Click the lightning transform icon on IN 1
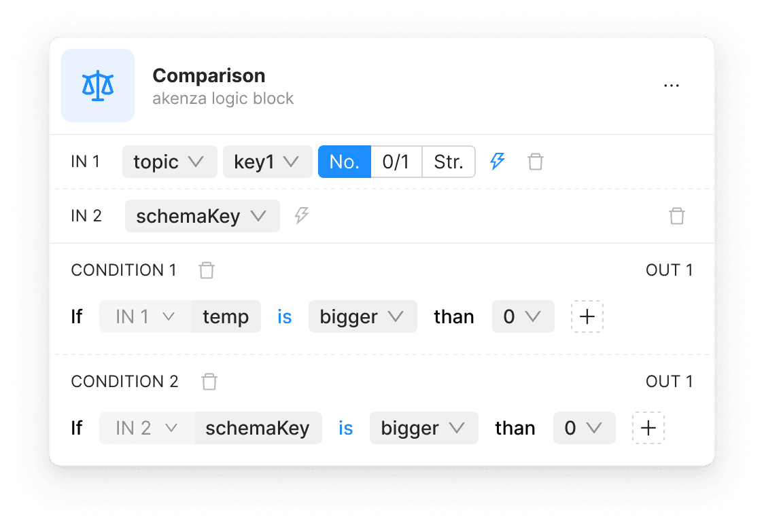This screenshot has height=527, width=764. (498, 162)
